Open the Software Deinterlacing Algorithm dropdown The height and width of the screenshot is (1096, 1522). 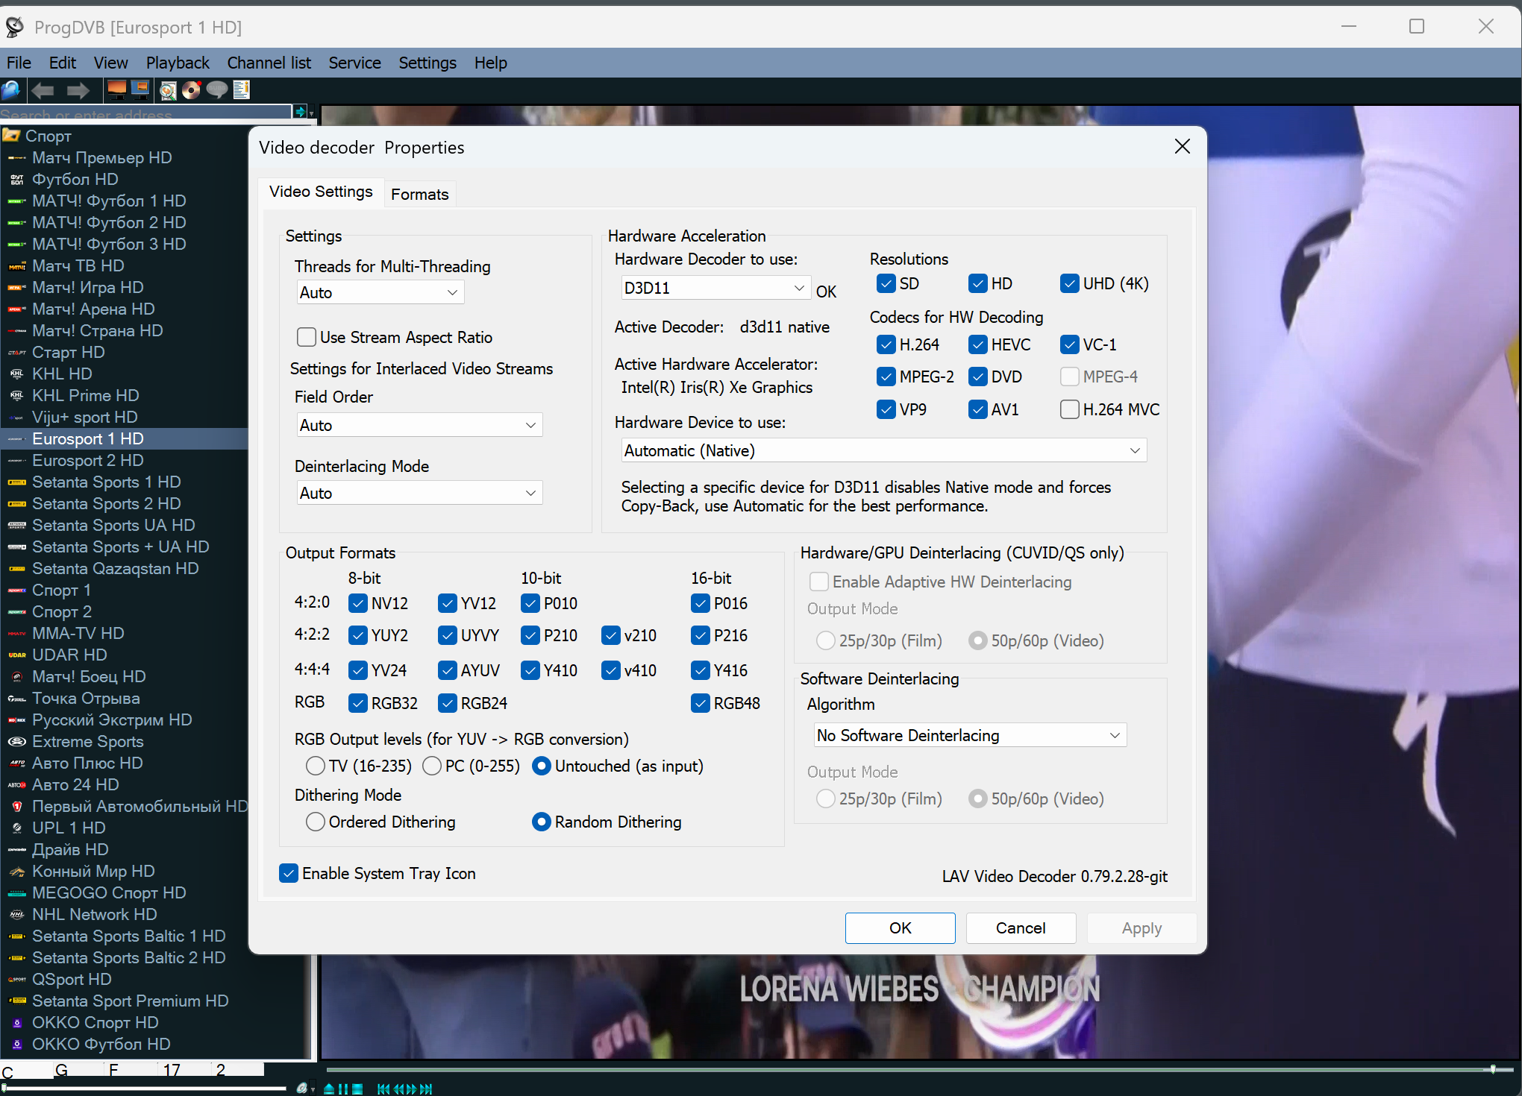click(969, 735)
